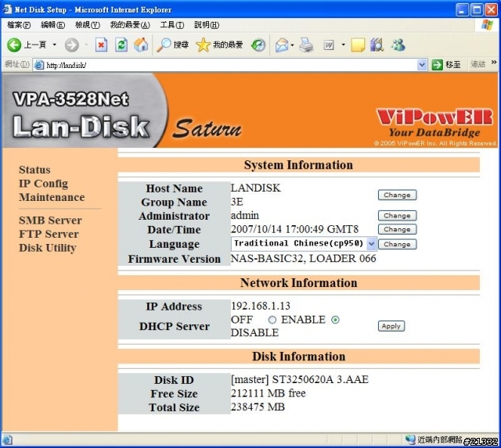Viewport: 501px width, 448px height.
Task: Open the Back button history dropdown arrow
Action: (55, 45)
